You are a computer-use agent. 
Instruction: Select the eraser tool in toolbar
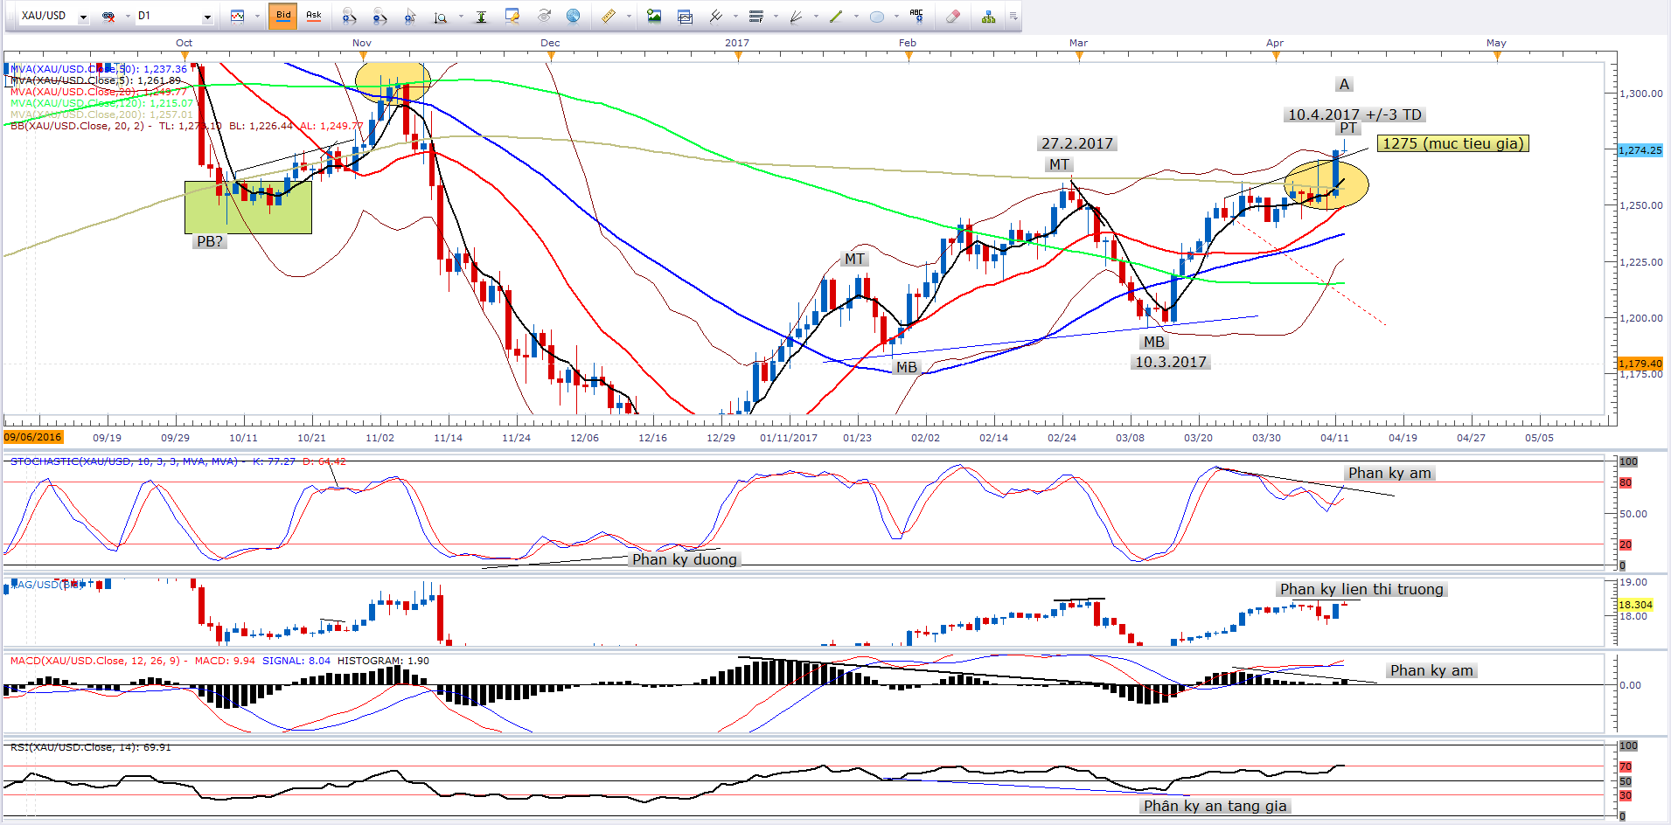953,16
